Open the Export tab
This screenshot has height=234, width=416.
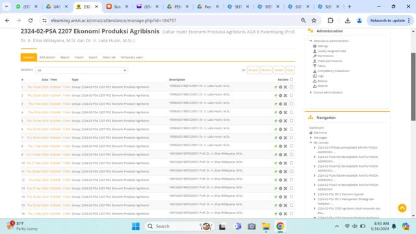(x=93, y=57)
